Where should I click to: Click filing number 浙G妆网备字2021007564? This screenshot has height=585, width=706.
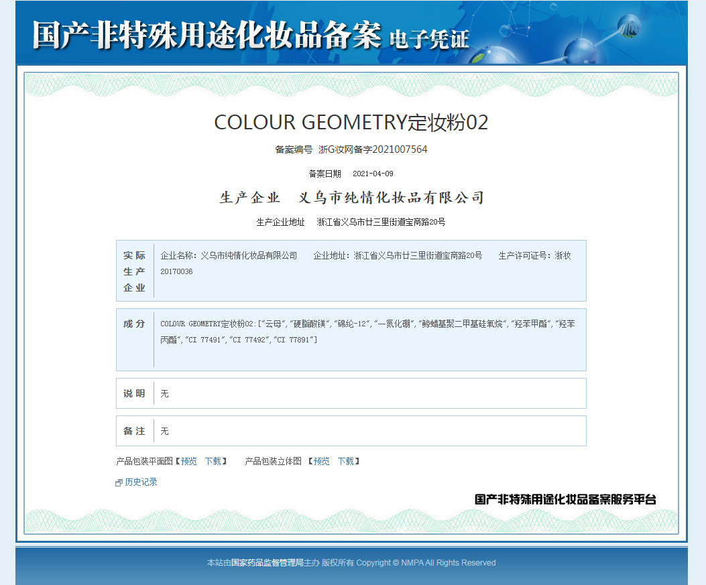[x=373, y=149]
